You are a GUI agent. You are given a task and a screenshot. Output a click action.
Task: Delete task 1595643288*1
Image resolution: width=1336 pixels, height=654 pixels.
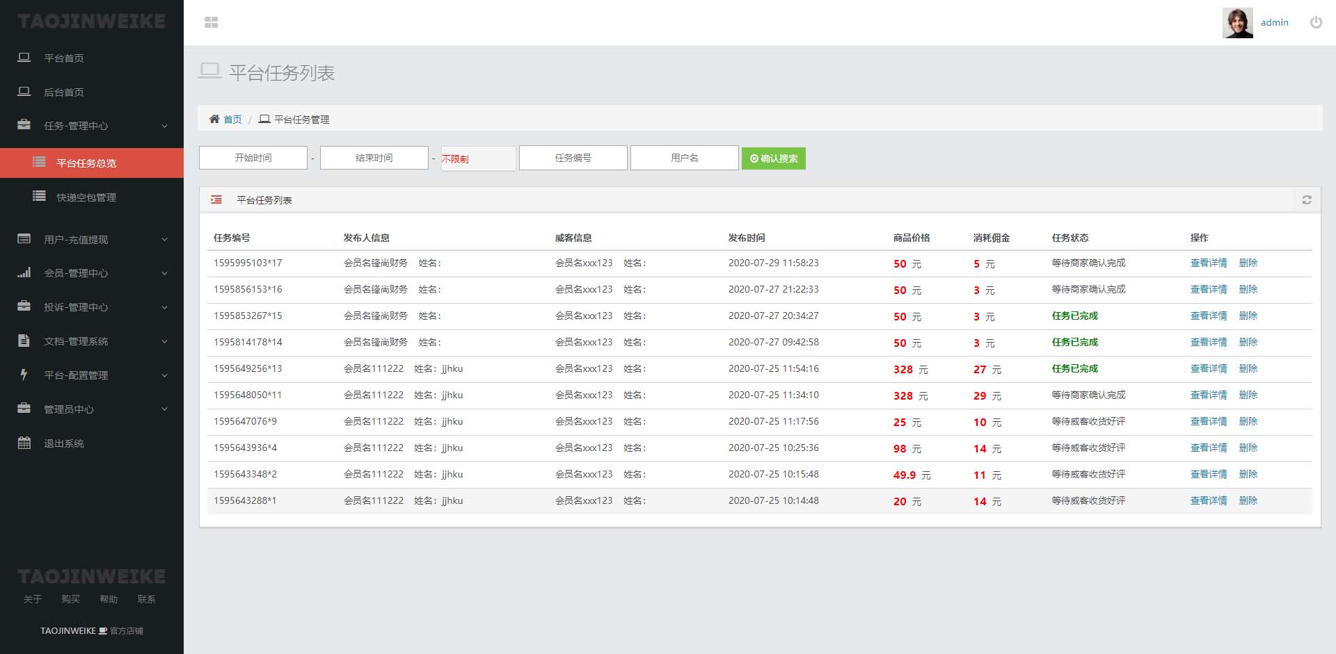pos(1248,500)
